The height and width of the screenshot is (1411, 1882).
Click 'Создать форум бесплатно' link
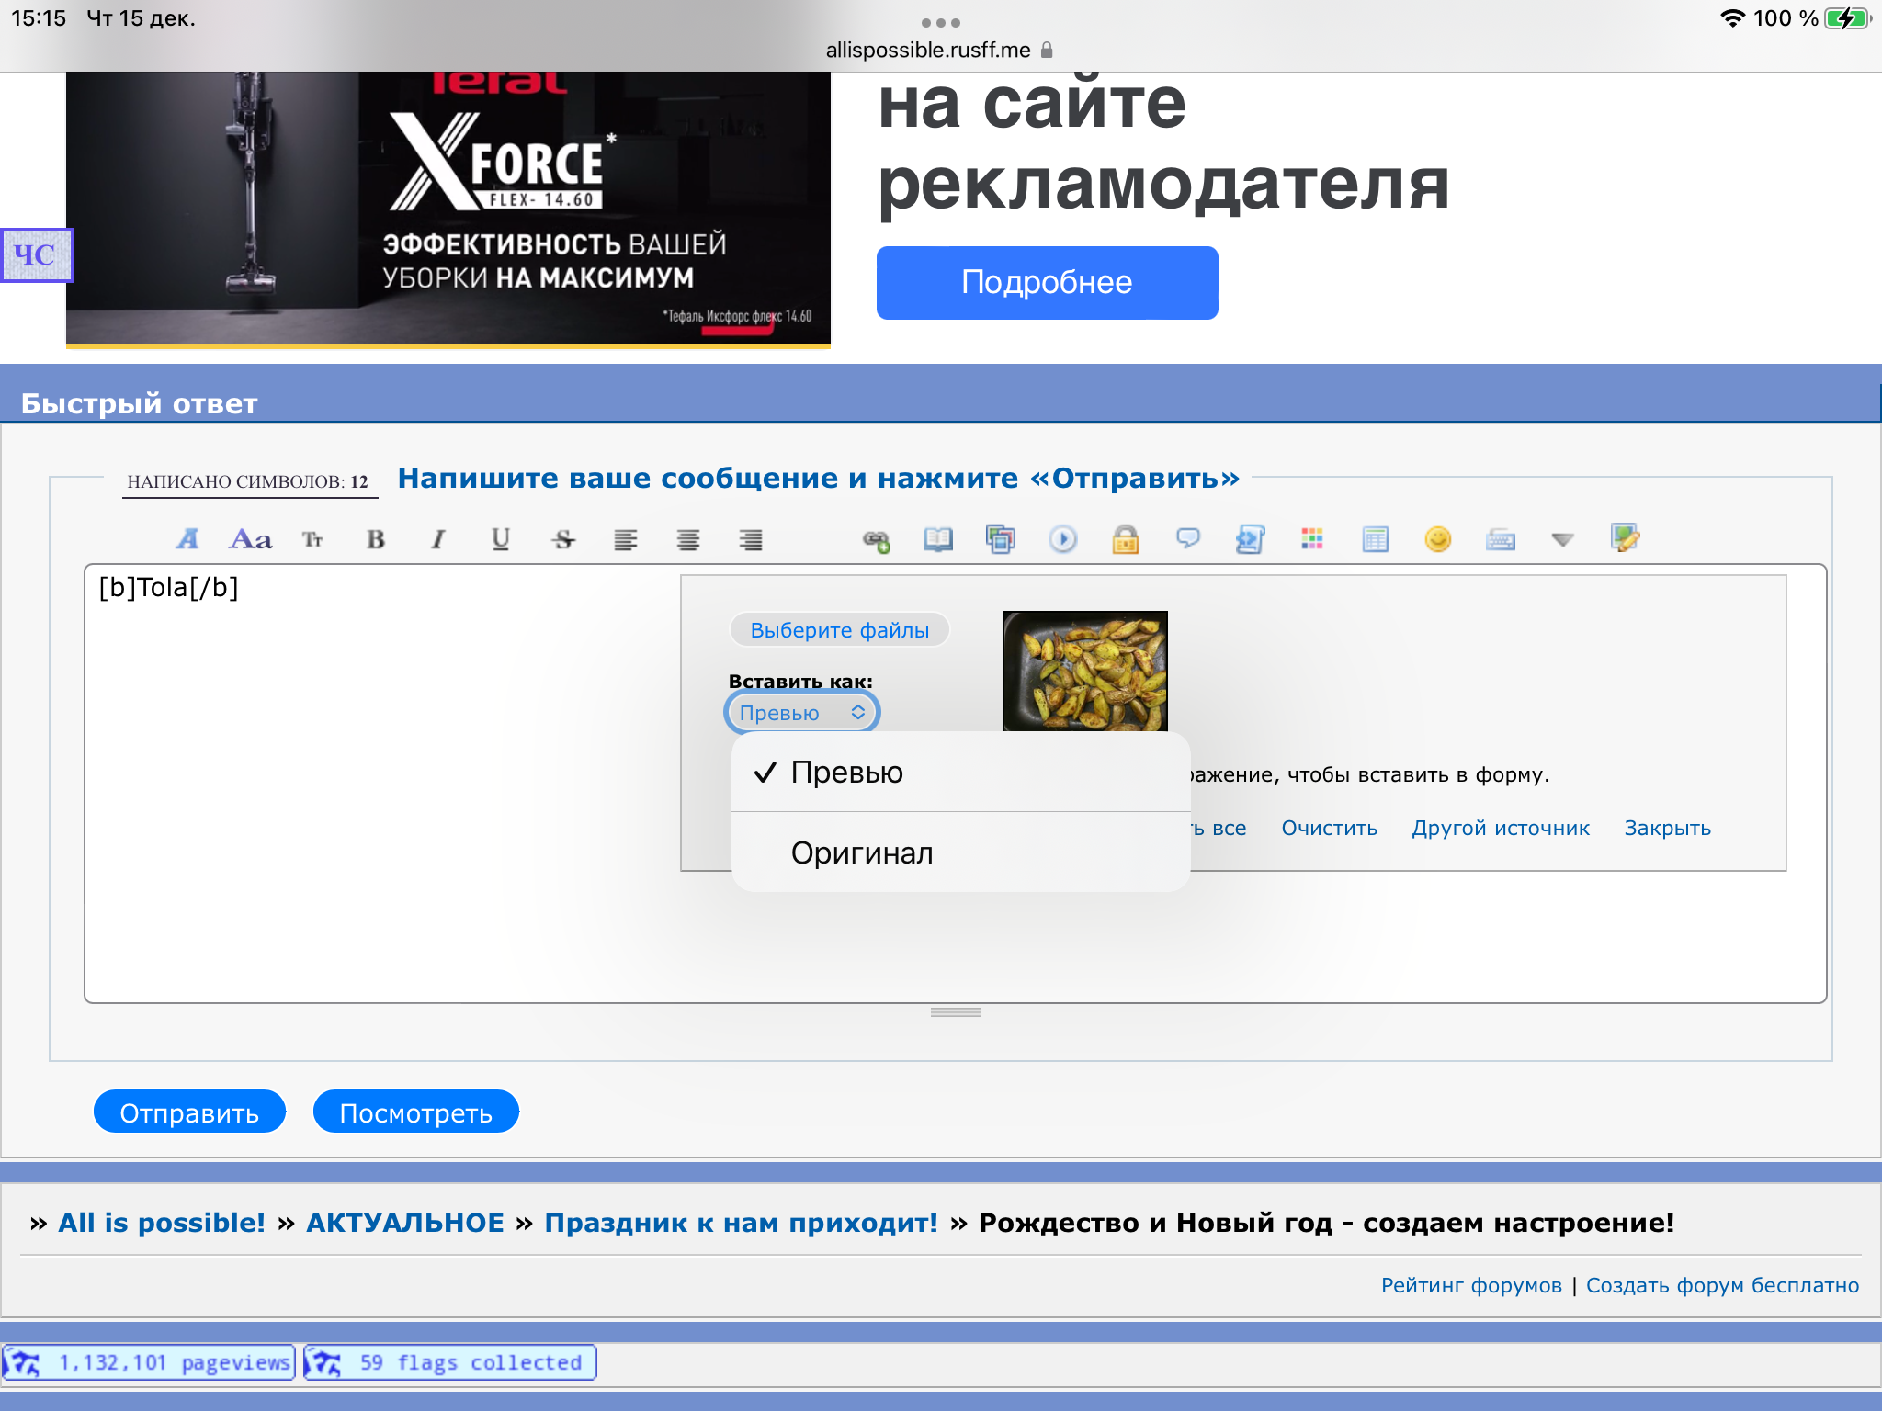1722,1285
